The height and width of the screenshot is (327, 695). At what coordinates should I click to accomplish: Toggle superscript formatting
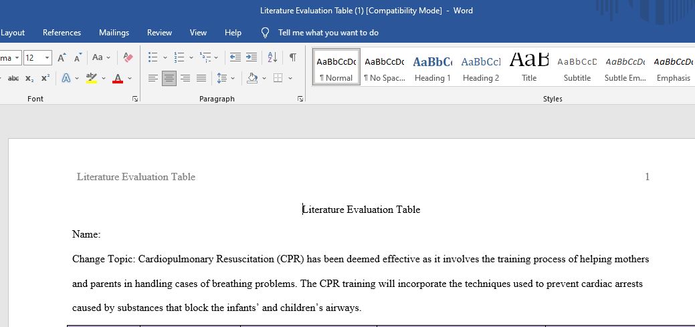[45, 78]
